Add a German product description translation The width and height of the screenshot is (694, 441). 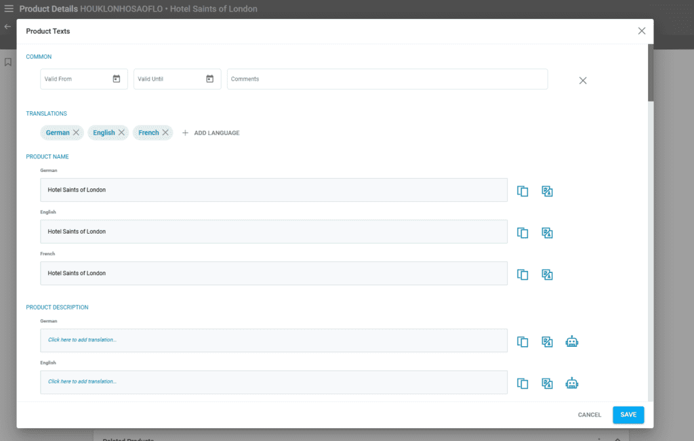point(274,340)
